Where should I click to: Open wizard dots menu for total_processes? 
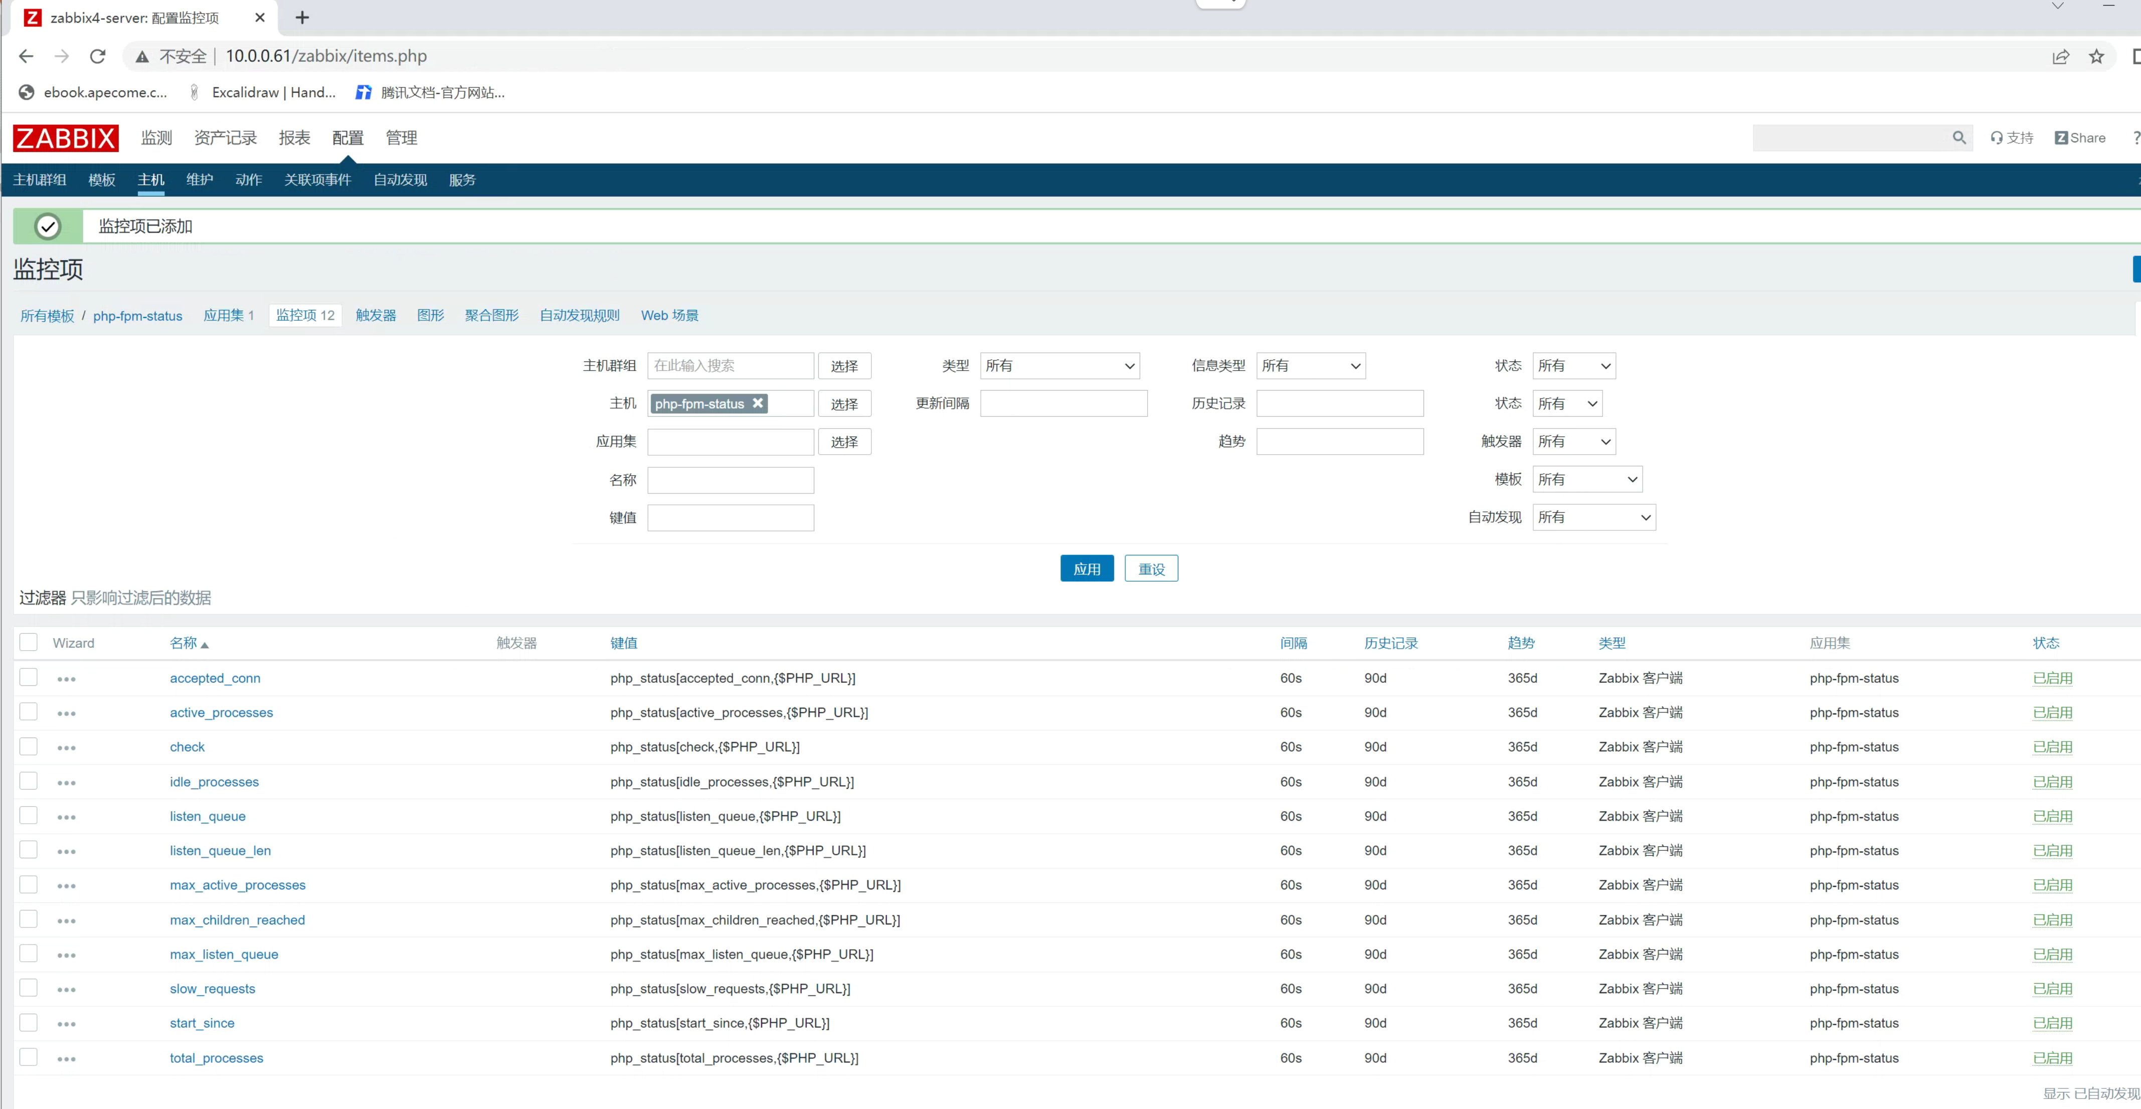(x=67, y=1059)
